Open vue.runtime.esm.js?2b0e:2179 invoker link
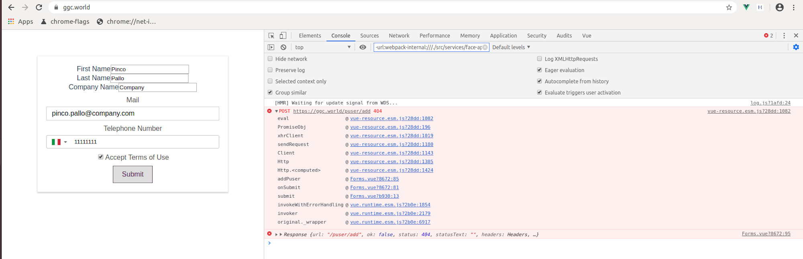 pos(390,213)
